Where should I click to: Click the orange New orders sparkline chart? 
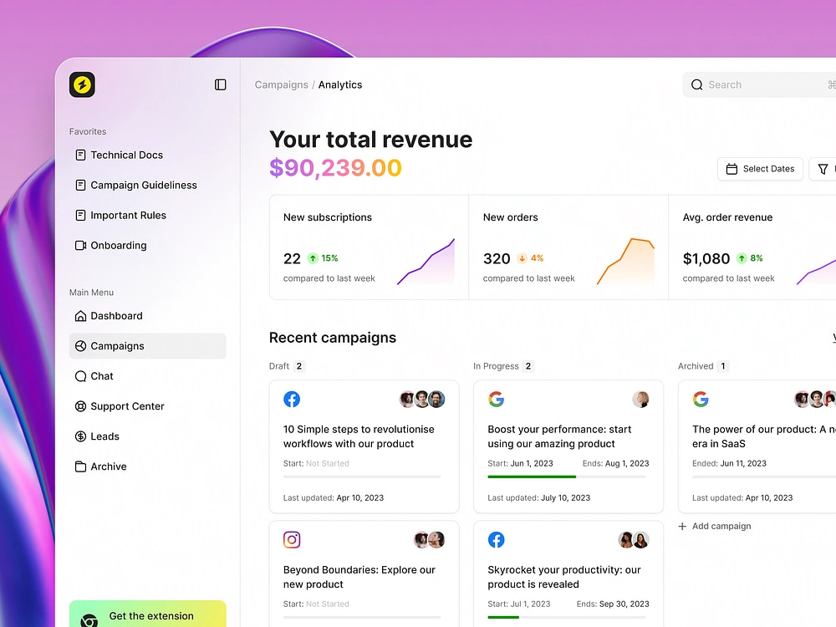(x=625, y=262)
